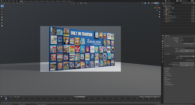Open the Output properties tab icon
This screenshot has height=105, width=195.
(x=162, y=43)
